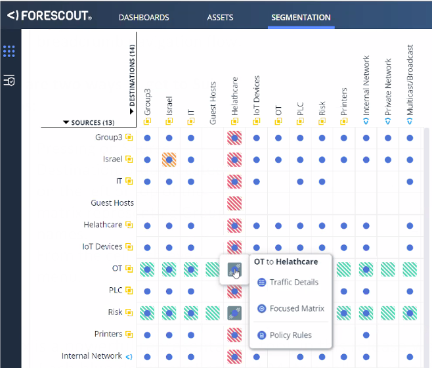Click the group icon under Risk destination column
The width and height of the screenshot is (432, 368).
point(322,121)
